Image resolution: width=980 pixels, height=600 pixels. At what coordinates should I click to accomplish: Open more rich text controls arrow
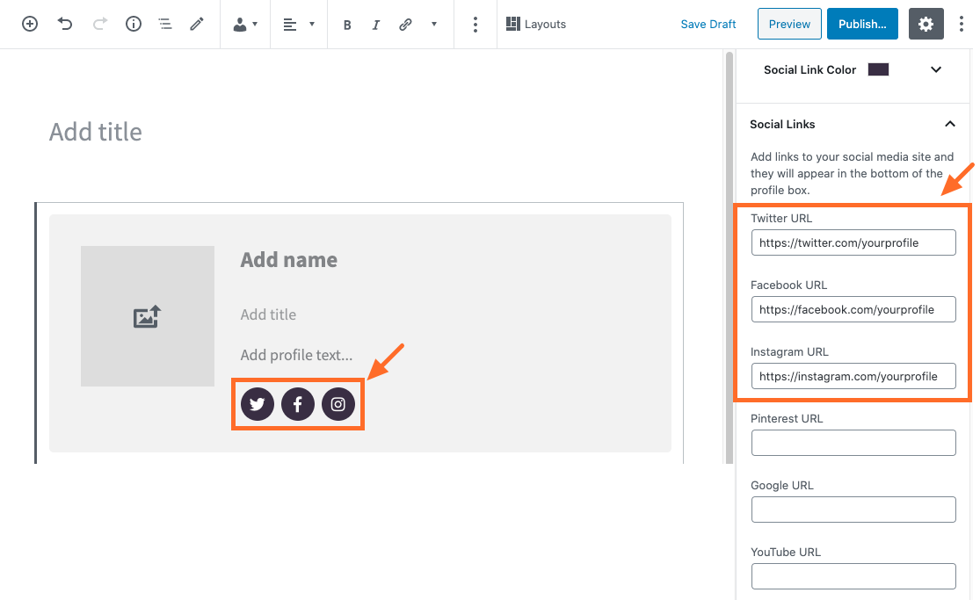(x=434, y=25)
